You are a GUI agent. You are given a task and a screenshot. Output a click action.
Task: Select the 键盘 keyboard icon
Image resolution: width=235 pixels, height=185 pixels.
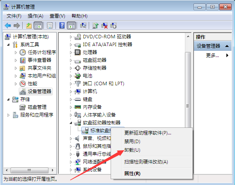[78, 99]
